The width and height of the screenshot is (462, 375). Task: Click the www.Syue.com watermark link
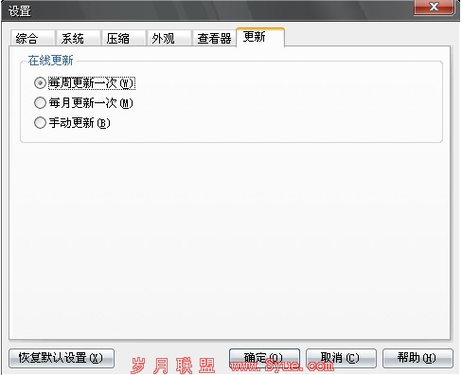pos(282,366)
